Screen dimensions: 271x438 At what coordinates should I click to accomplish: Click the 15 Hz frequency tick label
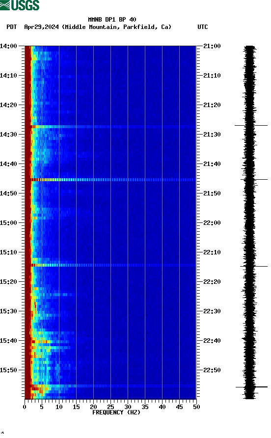pos(76,407)
